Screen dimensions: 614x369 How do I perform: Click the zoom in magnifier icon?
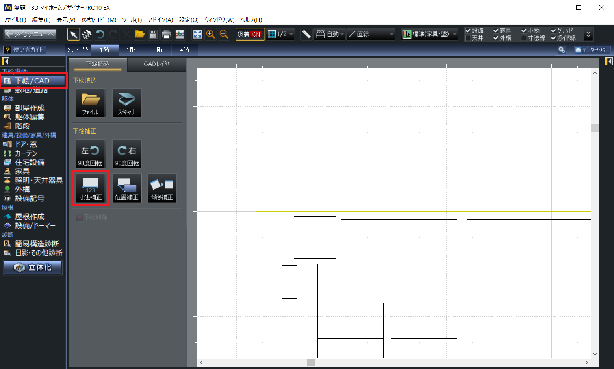pos(211,34)
